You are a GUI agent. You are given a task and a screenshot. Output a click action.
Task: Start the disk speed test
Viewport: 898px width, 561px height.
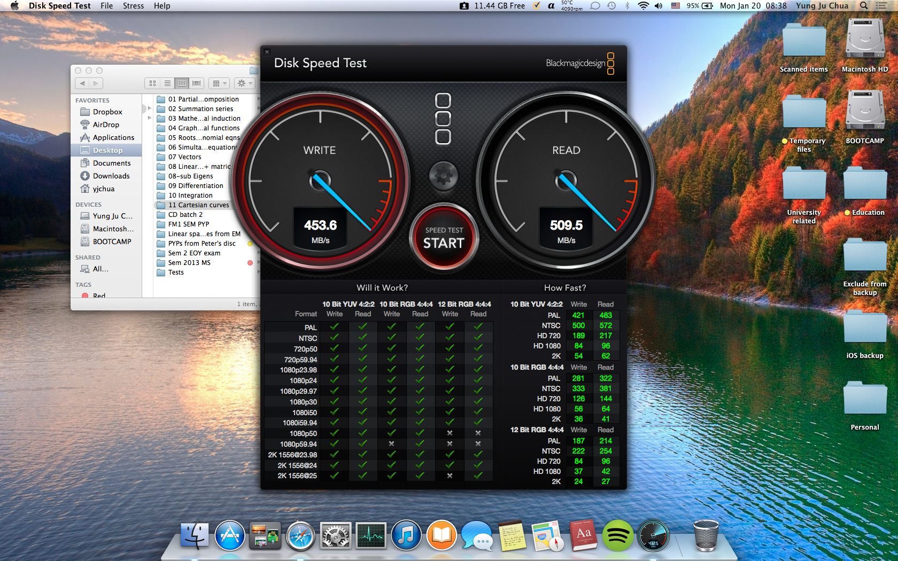pyautogui.click(x=444, y=237)
